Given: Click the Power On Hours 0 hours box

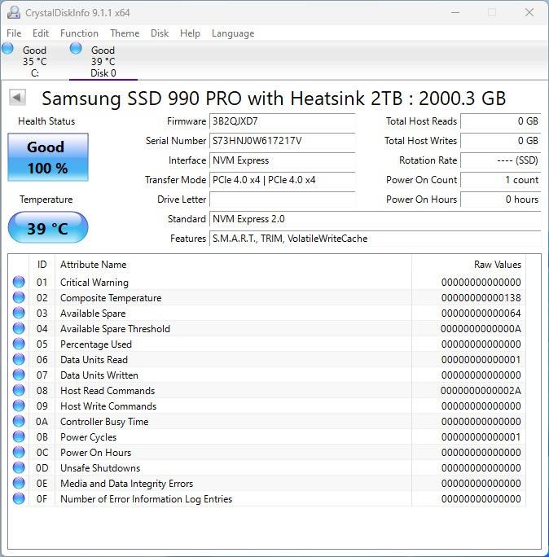Looking at the screenshot, I should pyautogui.click(x=501, y=200).
